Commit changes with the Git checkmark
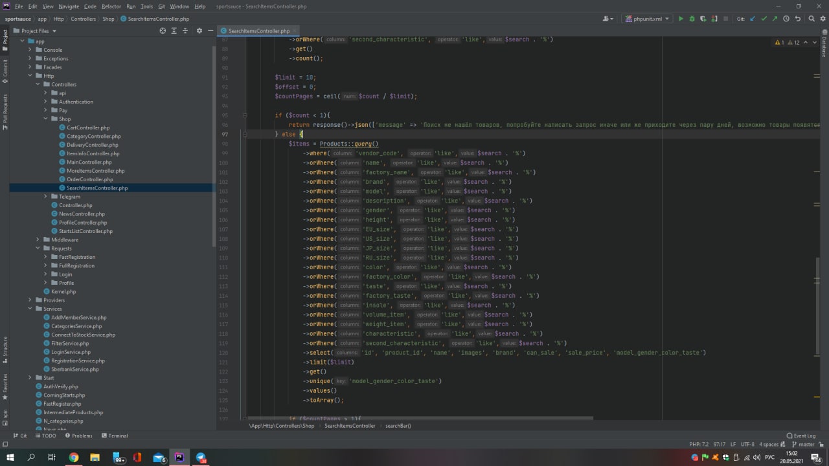 pos(764,19)
